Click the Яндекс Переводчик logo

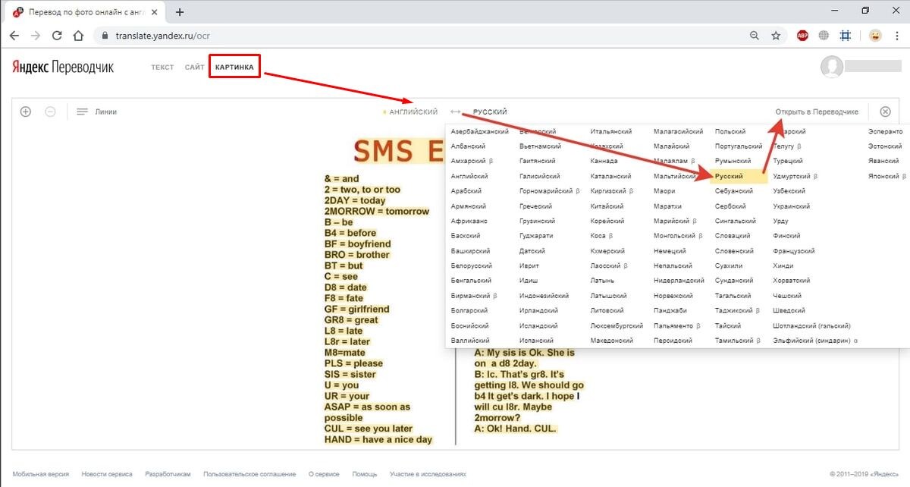coord(63,67)
